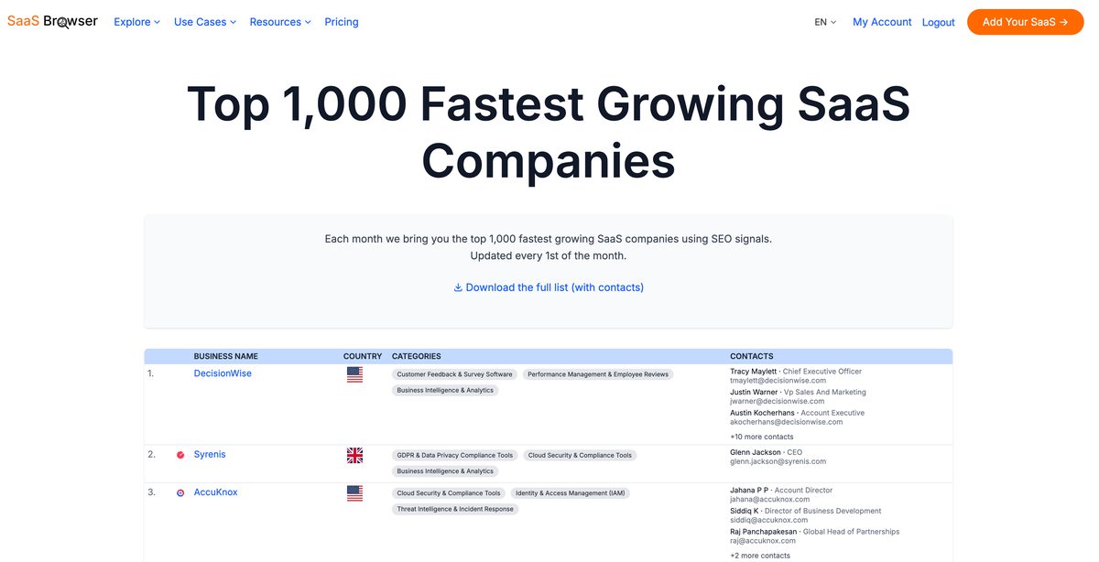The height and width of the screenshot is (562, 1099).
Task: Click the Customer Feedback & Survey Software tag
Action: [452, 373]
